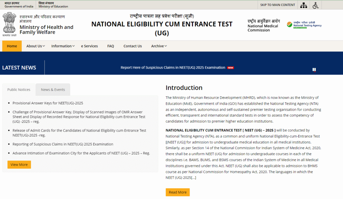Click the View More button

(x=19, y=165)
